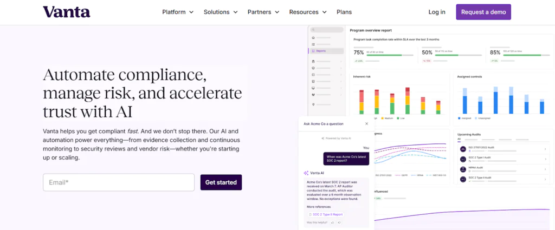Click the thumbs down feedback icon
555x230 pixels.
[x=339, y=222]
